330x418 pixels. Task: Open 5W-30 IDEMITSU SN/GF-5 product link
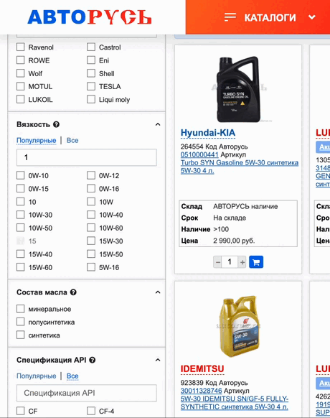click(x=235, y=403)
